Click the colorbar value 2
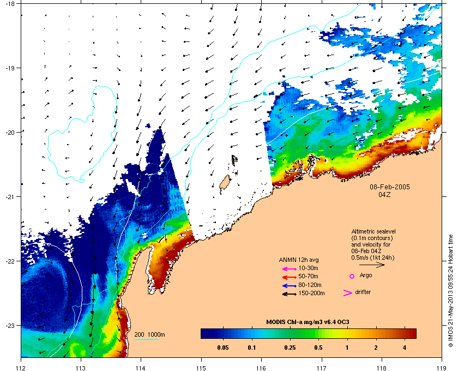Screen dimensions: 458x371 376,348
